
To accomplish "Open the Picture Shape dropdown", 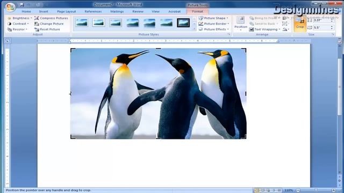I will (x=213, y=18).
